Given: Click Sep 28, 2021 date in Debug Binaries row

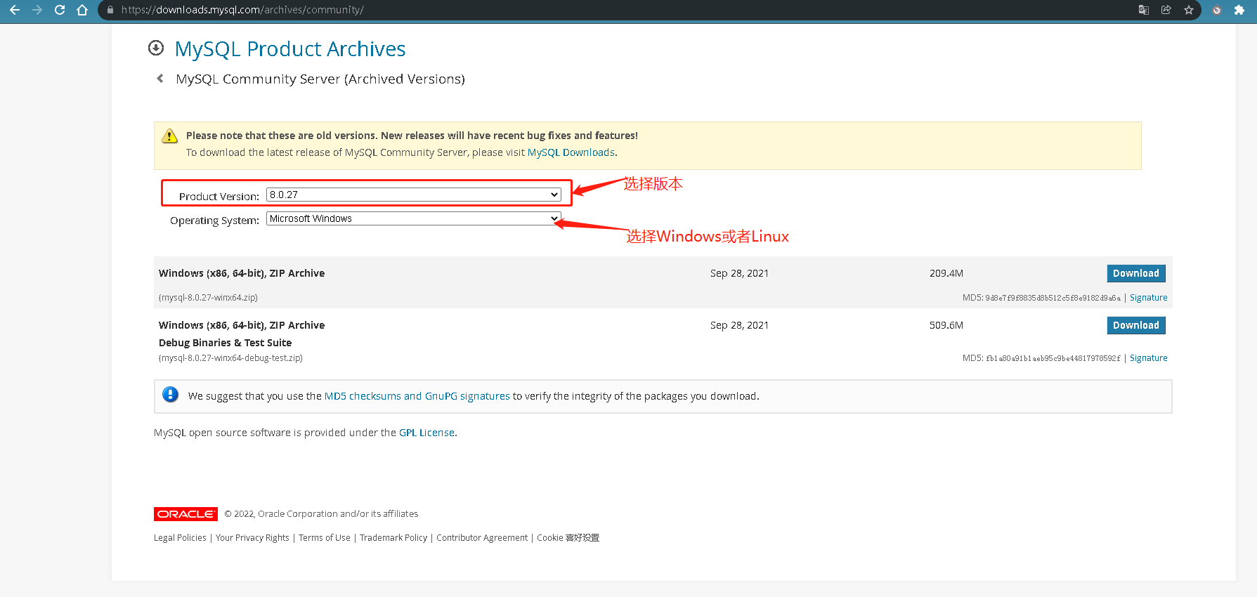Looking at the screenshot, I should tap(739, 325).
